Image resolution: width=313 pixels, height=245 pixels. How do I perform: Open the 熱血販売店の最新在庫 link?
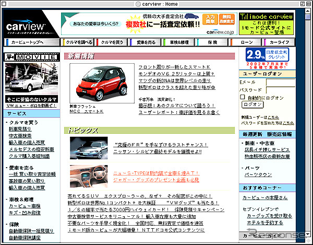[x=267, y=157]
